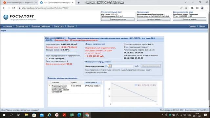Image resolution: width=210 pixels, height=118 pixels.
Task: Click the chart legend Цена контракта swatch
Action: (x=136, y=85)
